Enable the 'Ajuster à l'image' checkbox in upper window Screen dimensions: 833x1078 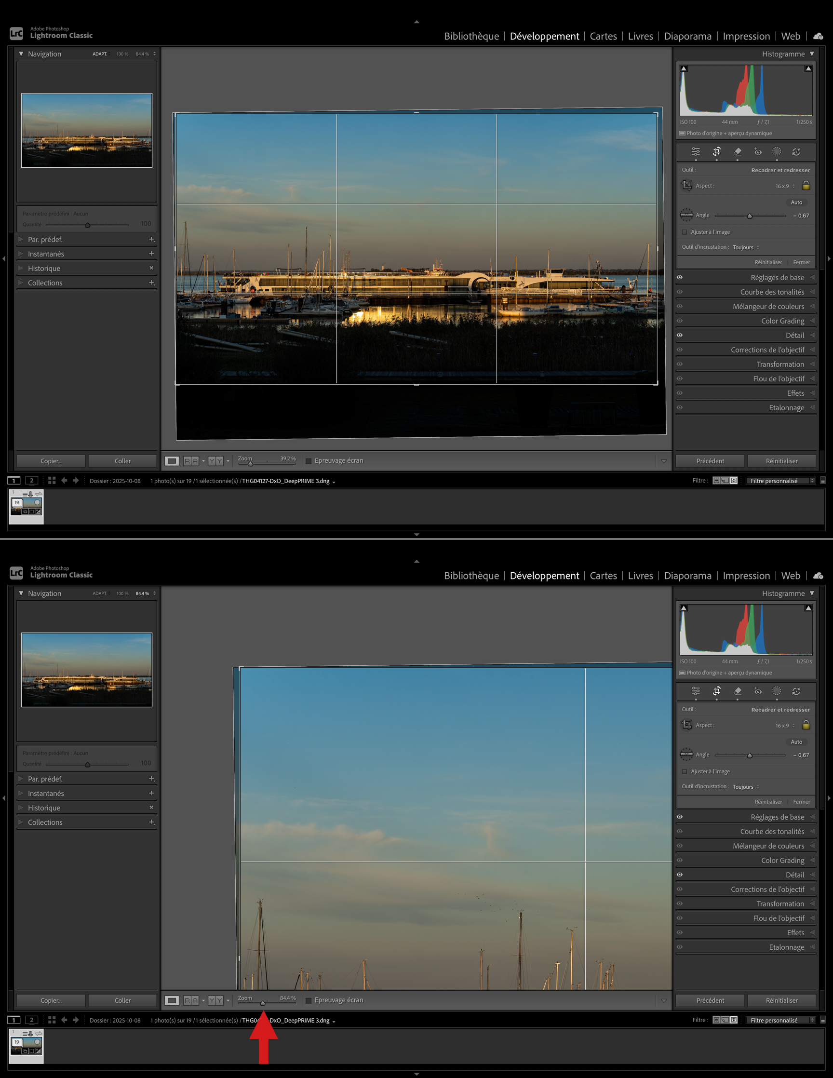click(x=685, y=232)
